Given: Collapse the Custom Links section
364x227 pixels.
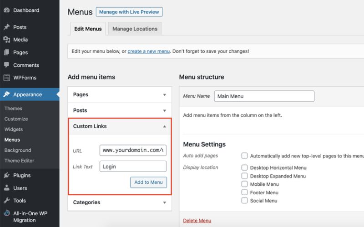Looking at the screenshot, I should tap(164, 127).
